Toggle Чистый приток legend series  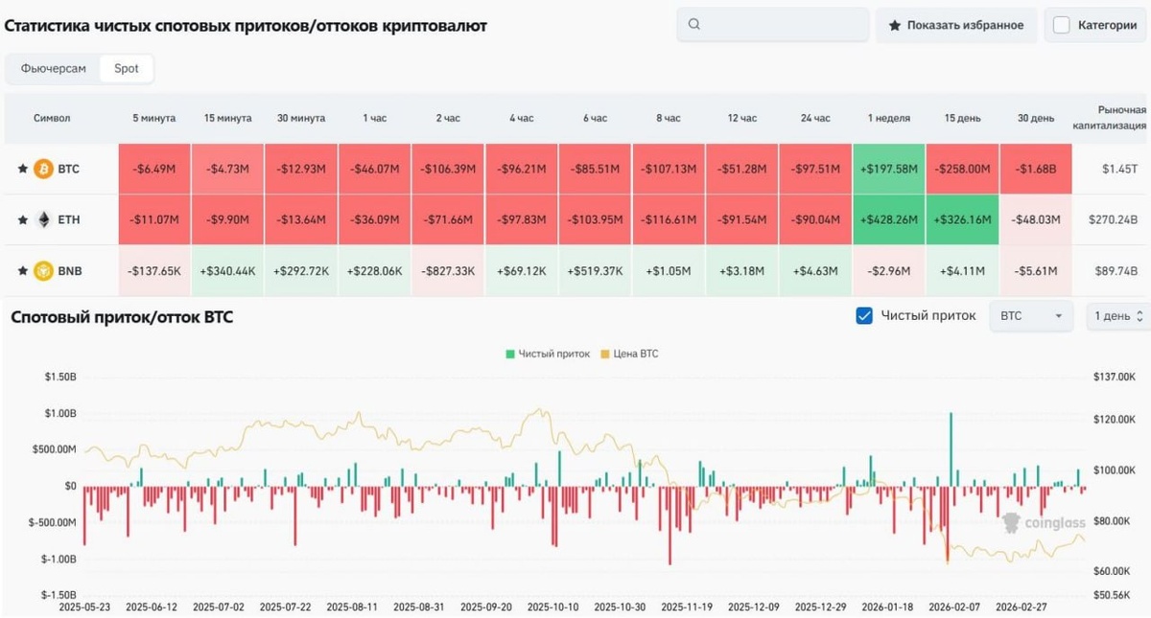[x=548, y=354]
